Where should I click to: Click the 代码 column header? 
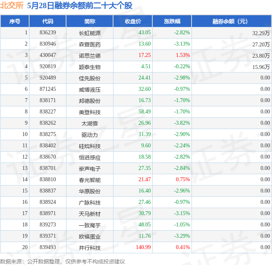[48, 21]
